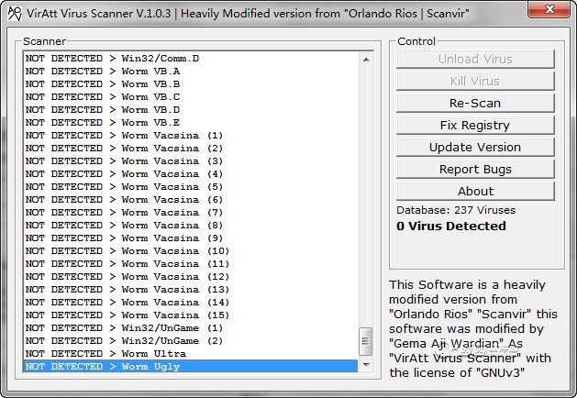577x398 pixels.
Task: Click the Kill Virus button
Action: [475, 82]
